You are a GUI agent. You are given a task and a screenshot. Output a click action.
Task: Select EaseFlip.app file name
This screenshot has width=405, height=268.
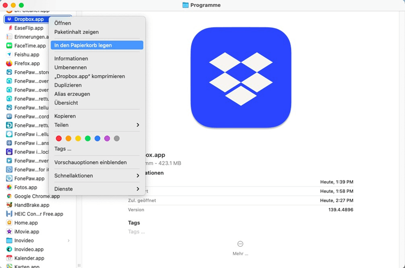(29, 28)
